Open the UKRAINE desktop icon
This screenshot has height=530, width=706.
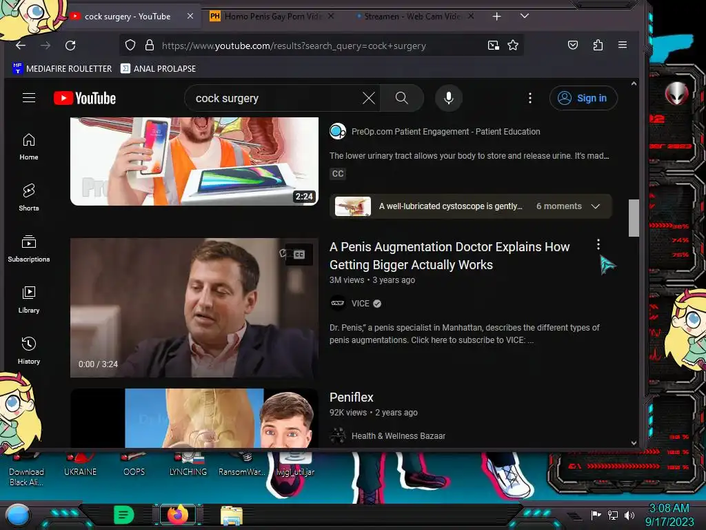(80, 466)
